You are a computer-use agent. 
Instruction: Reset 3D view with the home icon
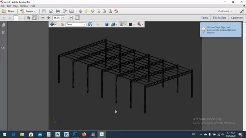(x=62, y=25)
